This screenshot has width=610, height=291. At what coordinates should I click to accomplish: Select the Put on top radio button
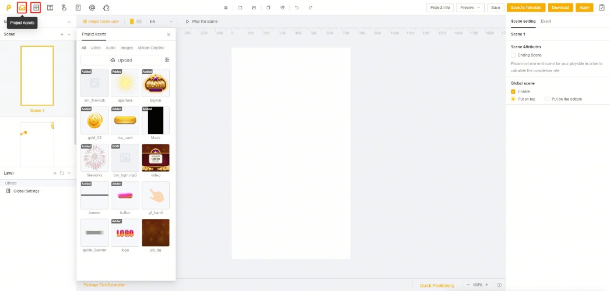[513, 99]
